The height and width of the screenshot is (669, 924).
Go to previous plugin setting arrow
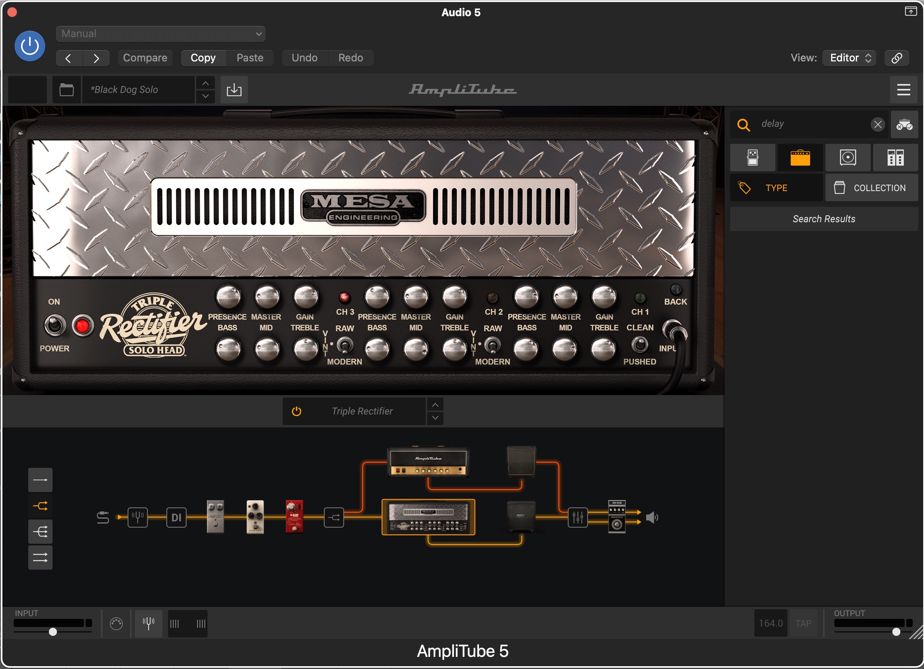(x=69, y=58)
